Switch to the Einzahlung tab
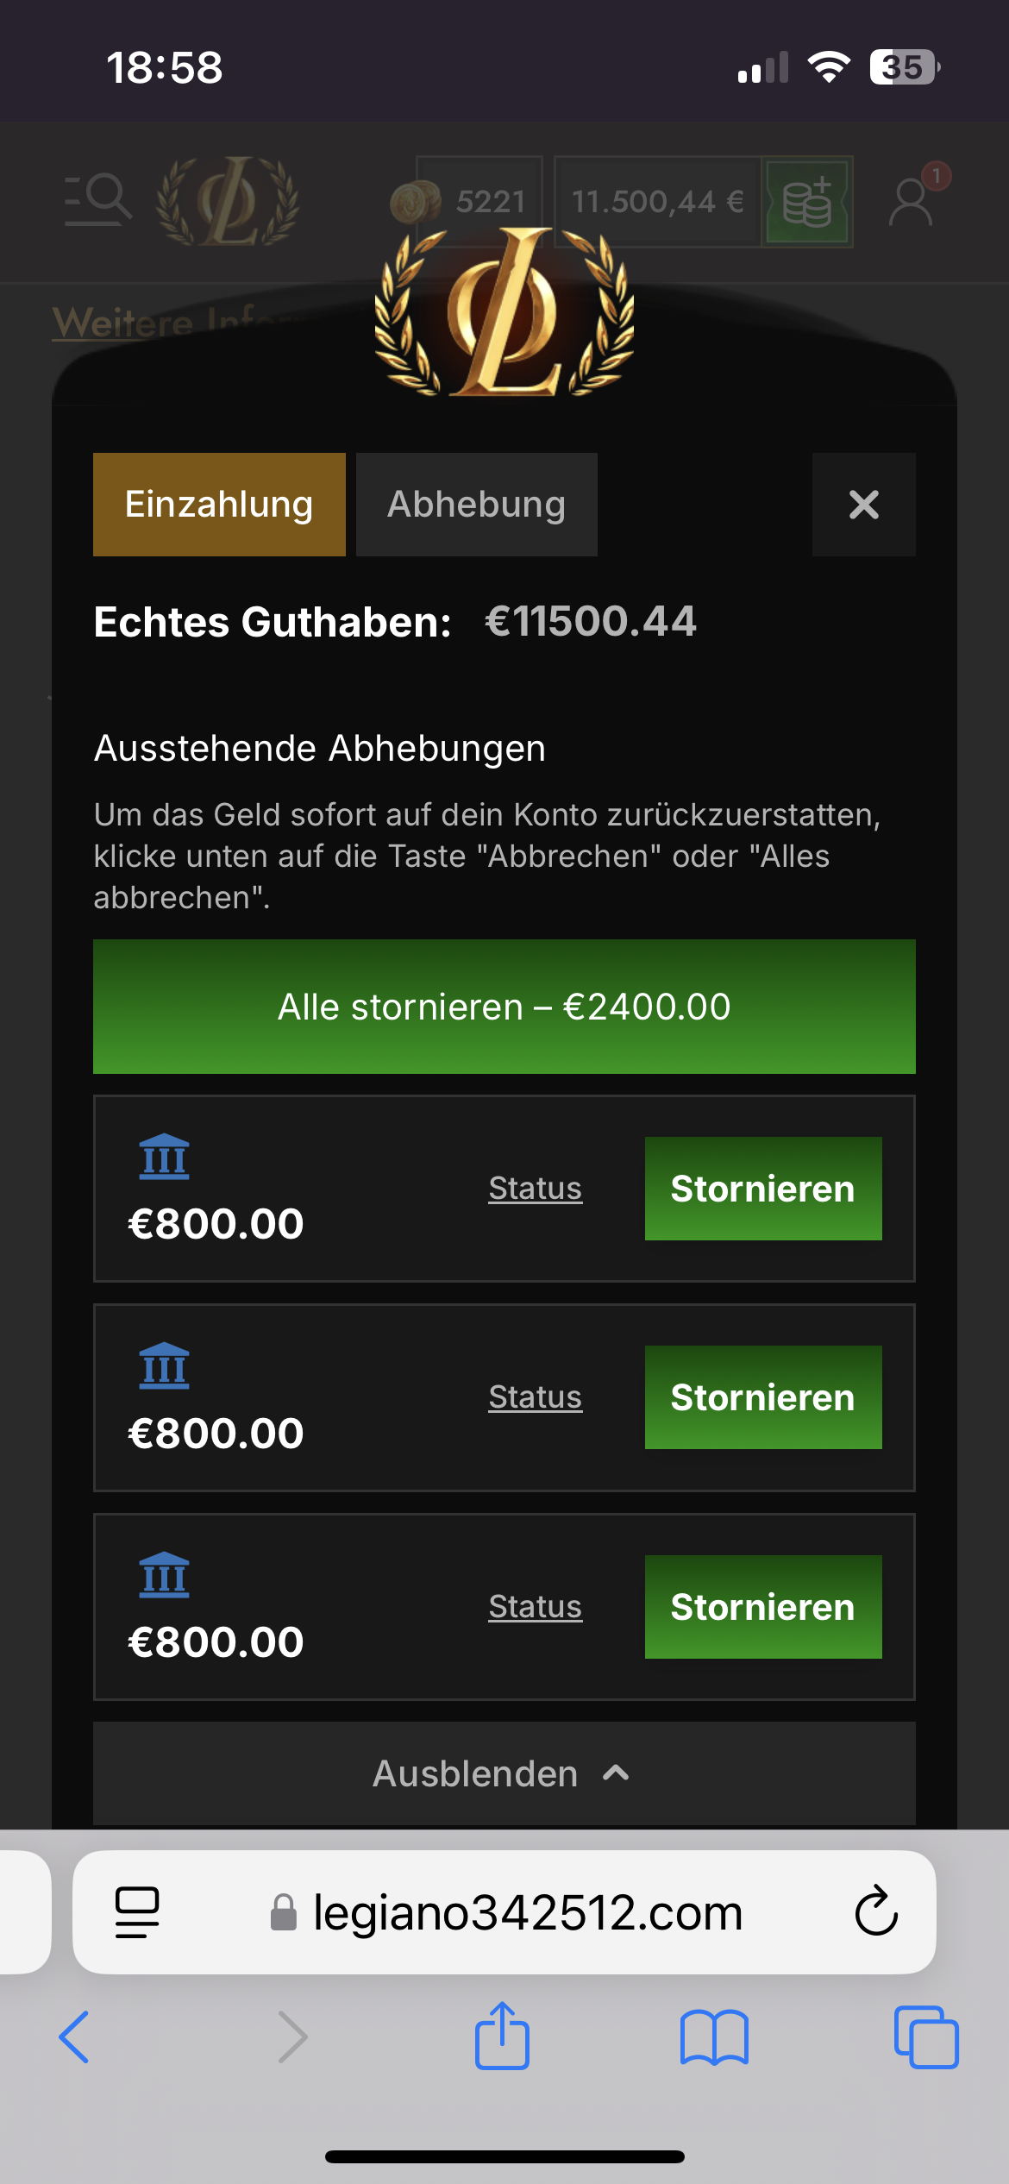Image resolution: width=1009 pixels, height=2184 pixels. pyautogui.click(x=219, y=505)
